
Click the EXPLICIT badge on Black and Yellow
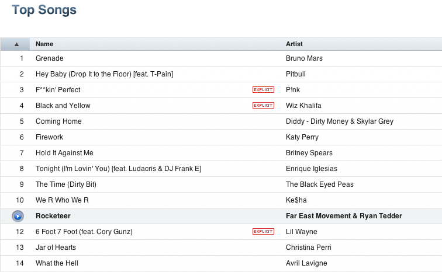coord(263,106)
